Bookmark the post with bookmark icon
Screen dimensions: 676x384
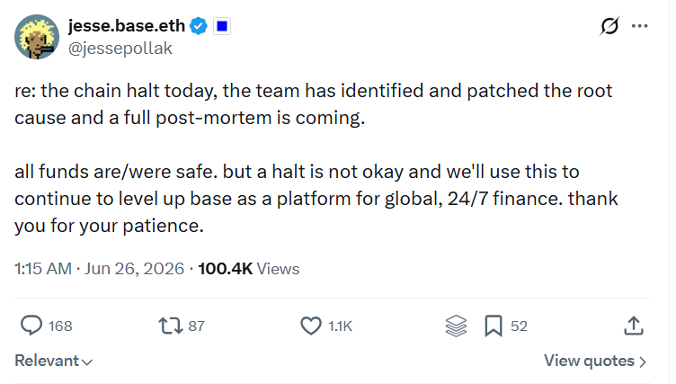pos(494,326)
